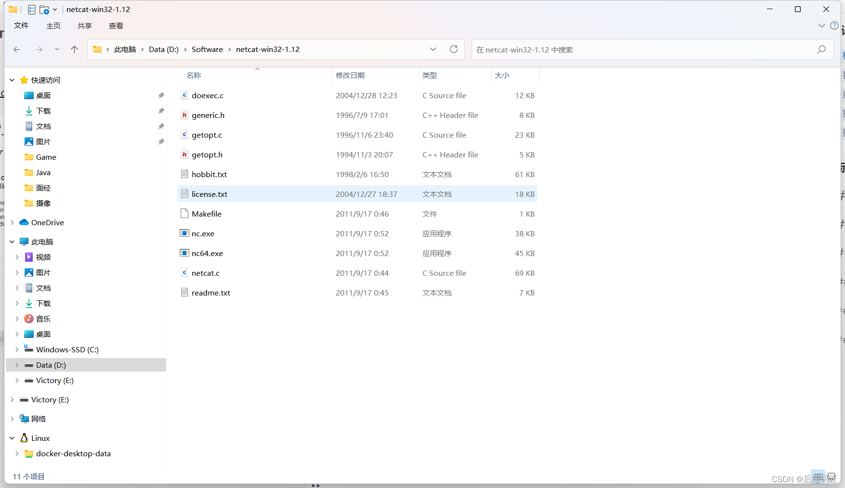Click the Makefile blank file icon
The image size is (845, 488).
(184, 214)
